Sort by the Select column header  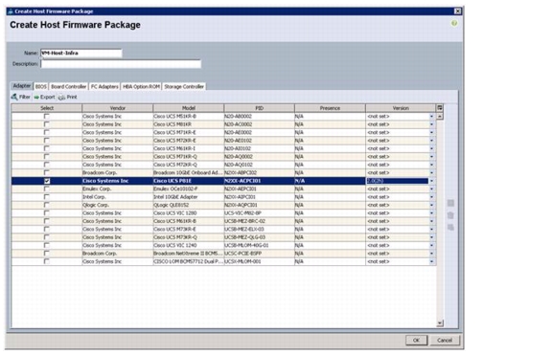[47, 108]
